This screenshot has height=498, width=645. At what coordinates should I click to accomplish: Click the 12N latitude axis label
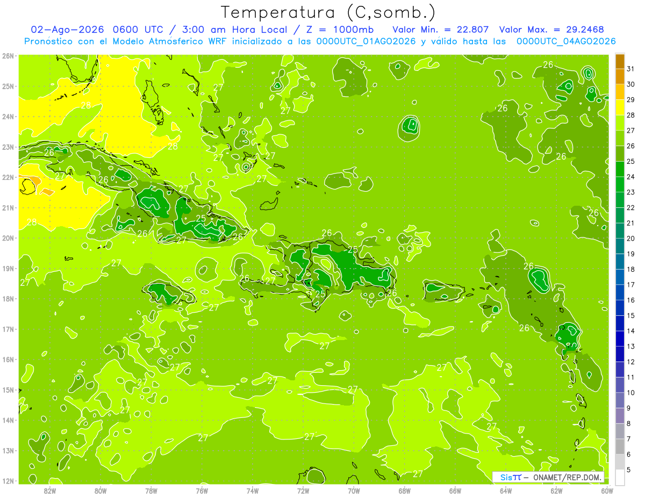coord(8,481)
